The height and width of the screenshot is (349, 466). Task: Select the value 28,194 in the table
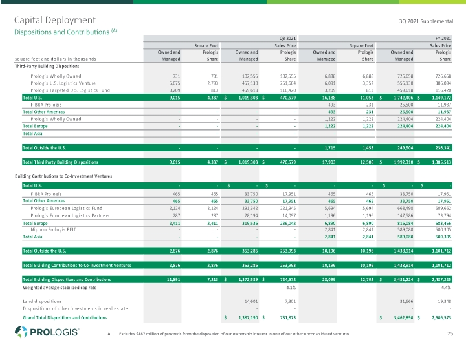click(251, 215)
